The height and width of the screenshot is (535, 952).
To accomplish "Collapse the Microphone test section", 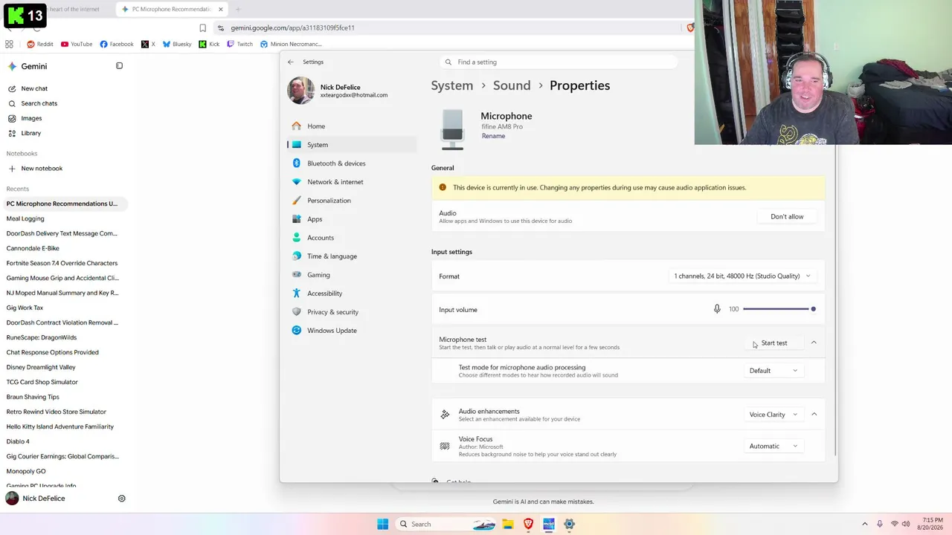I will coord(814,343).
